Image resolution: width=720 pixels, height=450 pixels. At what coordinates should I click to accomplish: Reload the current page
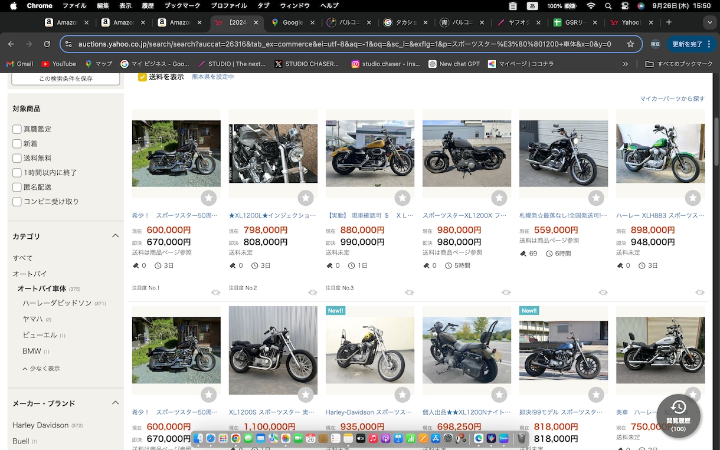click(x=48, y=44)
